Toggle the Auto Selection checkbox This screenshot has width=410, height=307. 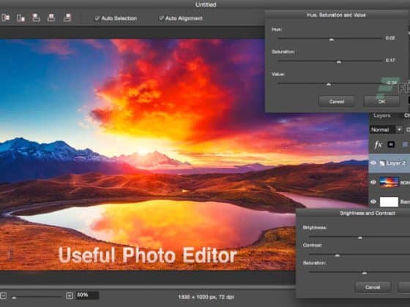(x=97, y=18)
